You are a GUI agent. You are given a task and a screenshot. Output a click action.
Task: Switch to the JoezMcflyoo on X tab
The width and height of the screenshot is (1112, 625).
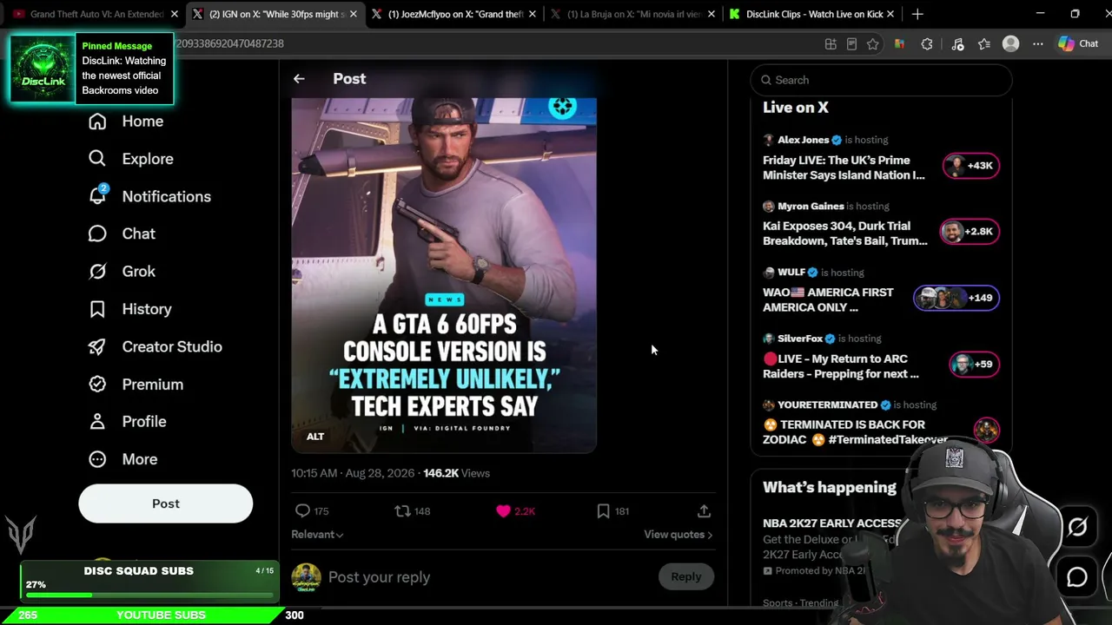click(x=455, y=14)
